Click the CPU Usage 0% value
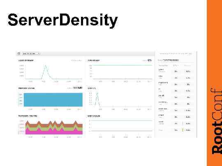Screen dimensions: 222x166 (150, 60)
